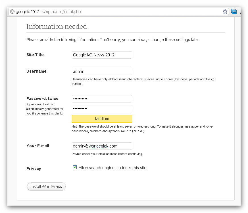Click the first password field
Viewport: 248px width, 213px height.
(102, 99)
